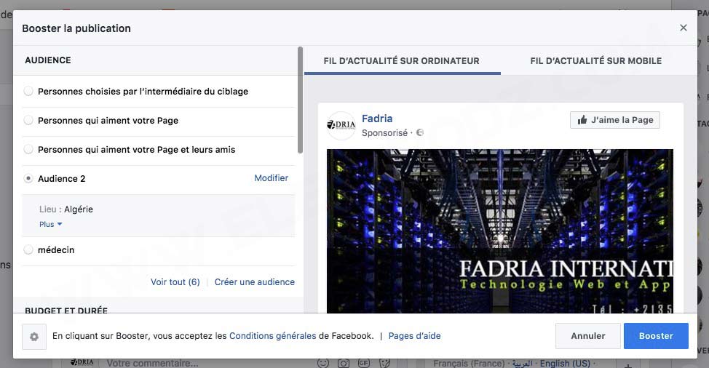Click the Fadria page logo avatar
This screenshot has height=368, width=709.
pos(341,125)
